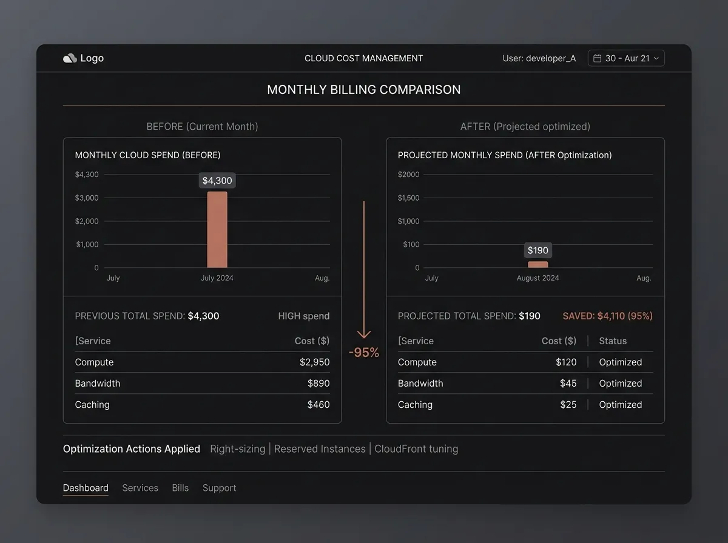Click PREVIOUS TOTAL SPEND: $4,300 text
Screen dimensions: 728x543
point(147,316)
